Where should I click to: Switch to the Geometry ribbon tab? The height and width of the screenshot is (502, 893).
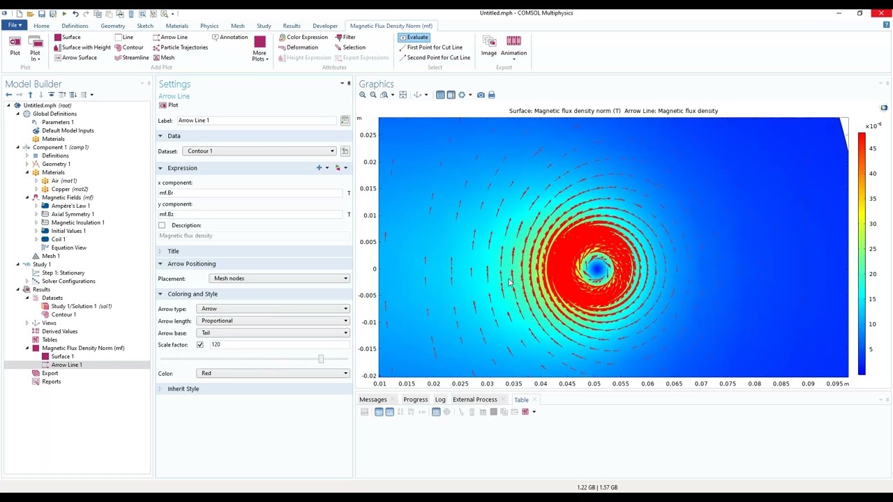click(x=112, y=26)
